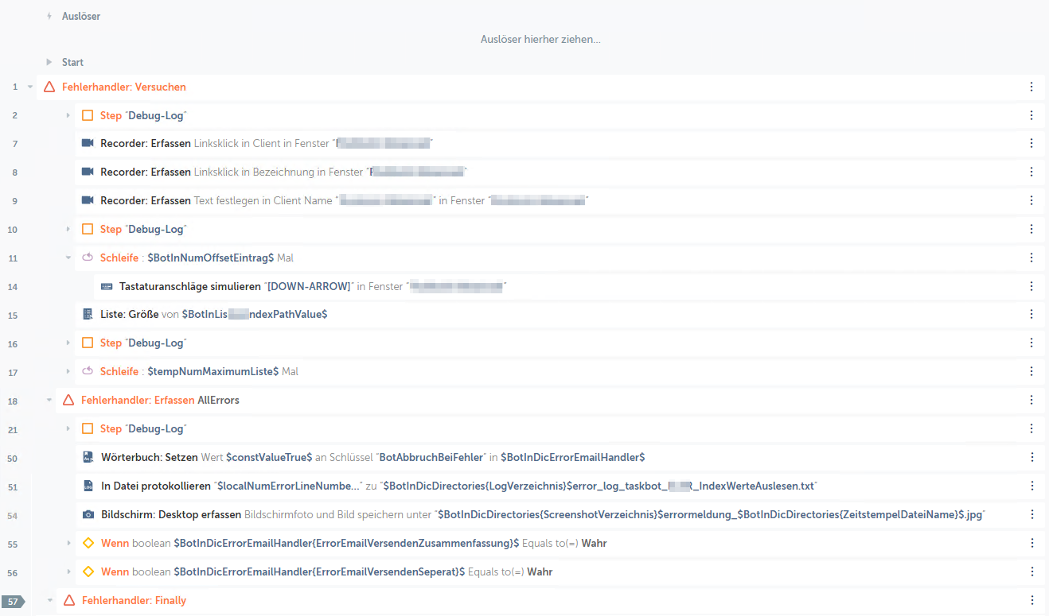
Task: Collapse the Fehlerhandler: Versuchen block
Action: coord(30,87)
